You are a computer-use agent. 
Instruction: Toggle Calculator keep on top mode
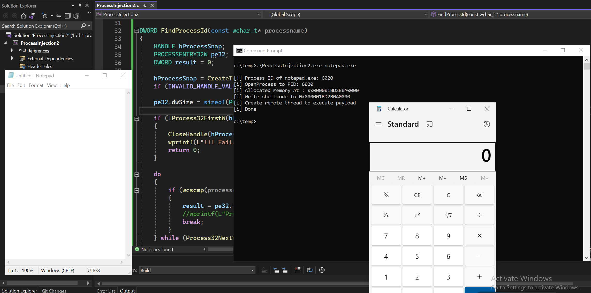pos(429,124)
